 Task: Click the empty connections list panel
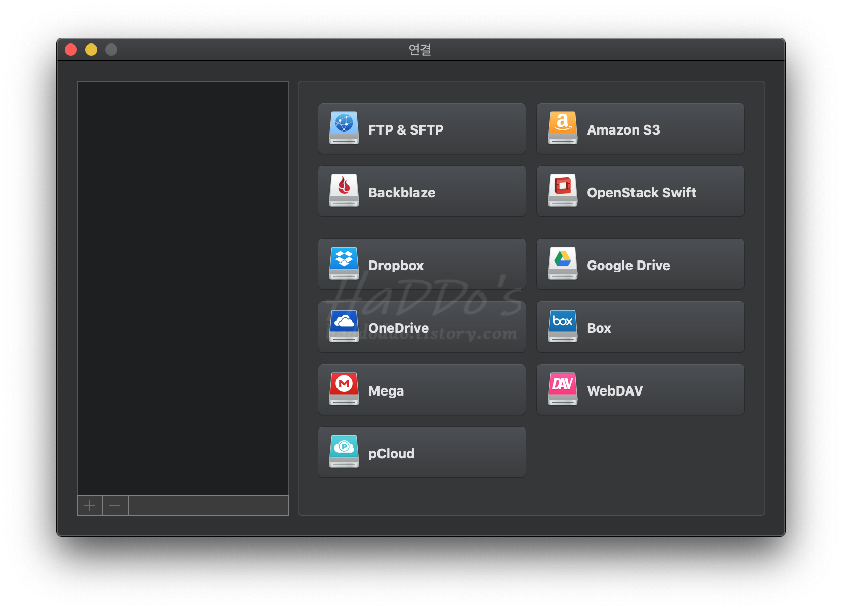click(x=183, y=288)
